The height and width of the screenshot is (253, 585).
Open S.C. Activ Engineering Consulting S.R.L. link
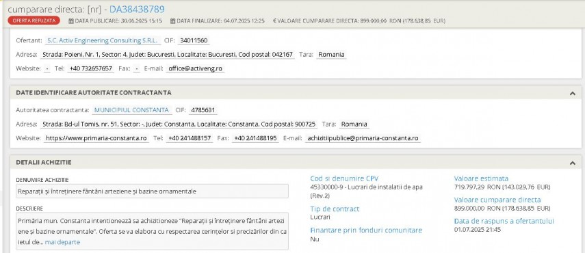coord(103,40)
